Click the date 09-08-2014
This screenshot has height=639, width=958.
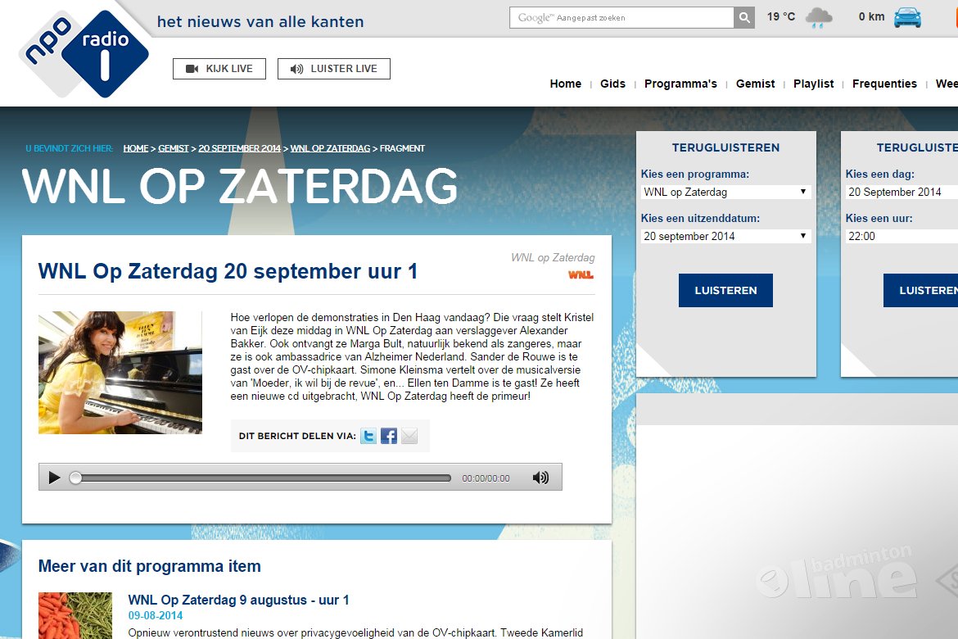tap(156, 616)
